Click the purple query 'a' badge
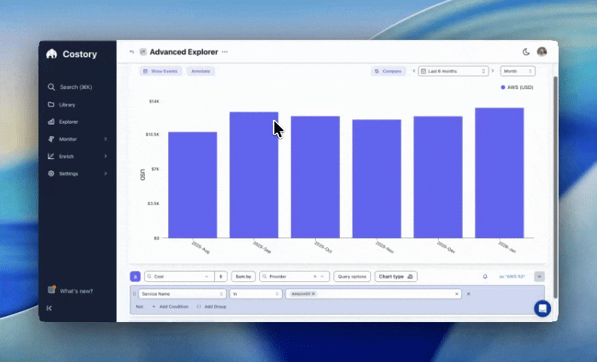The height and width of the screenshot is (362, 597). point(135,276)
